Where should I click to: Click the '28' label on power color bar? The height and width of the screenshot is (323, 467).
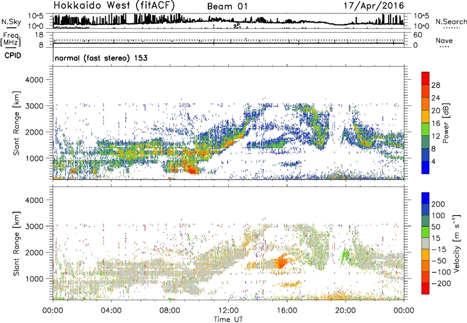[435, 85]
